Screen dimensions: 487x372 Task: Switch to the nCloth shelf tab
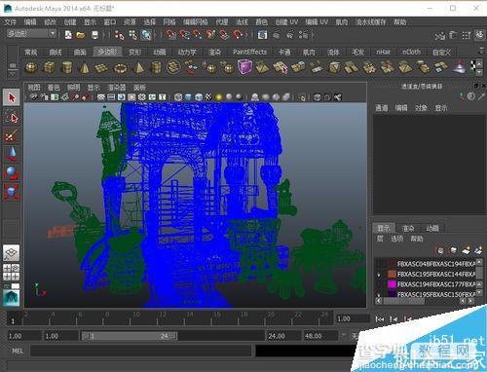click(411, 52)
